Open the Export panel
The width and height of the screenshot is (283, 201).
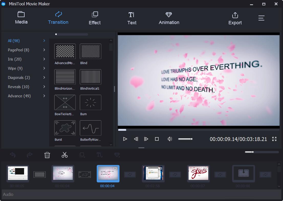(235, 18)
